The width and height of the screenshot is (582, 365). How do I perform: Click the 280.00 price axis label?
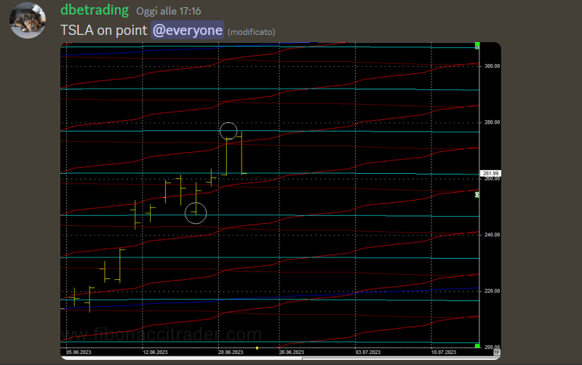point(493,122)
